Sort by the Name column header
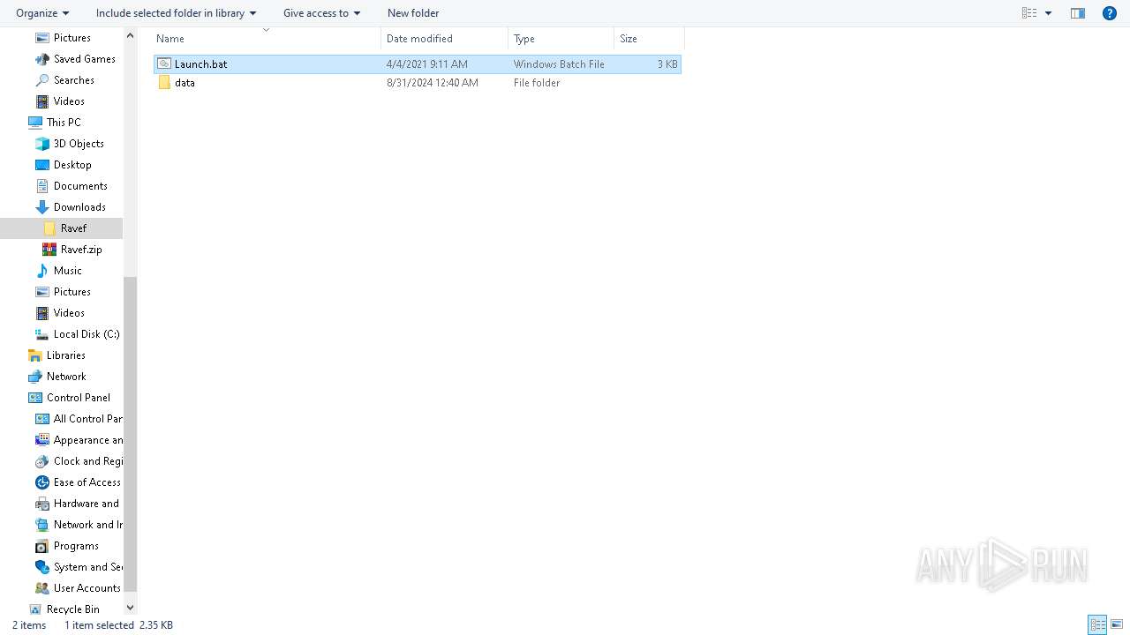Viewport: 1130px width, 635px height. click(266, 39)
